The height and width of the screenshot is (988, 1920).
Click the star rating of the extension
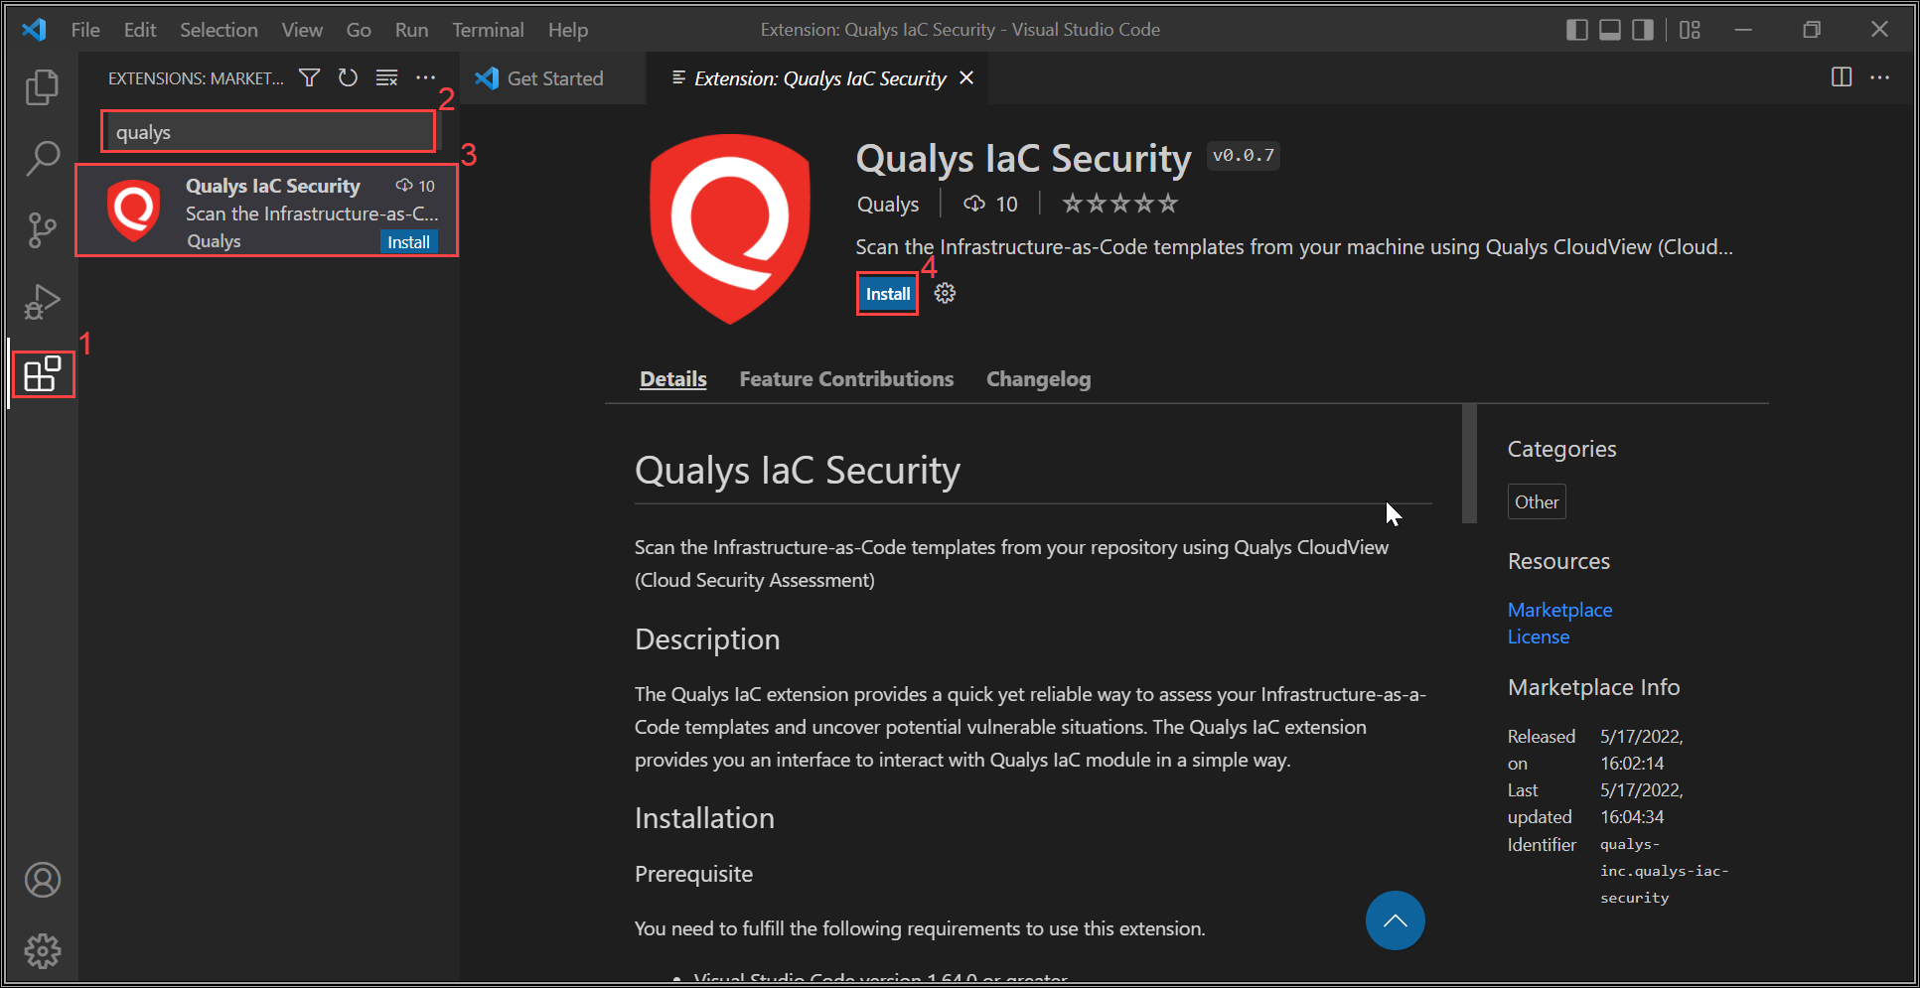pyautogui.click(x=1119, y=204)
